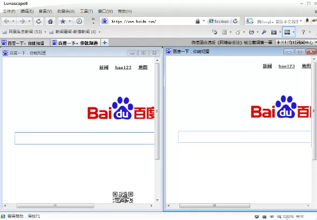Click 地图 link in left Baidu window
Viewport: 317px width, 220px height.
(143, 67)
